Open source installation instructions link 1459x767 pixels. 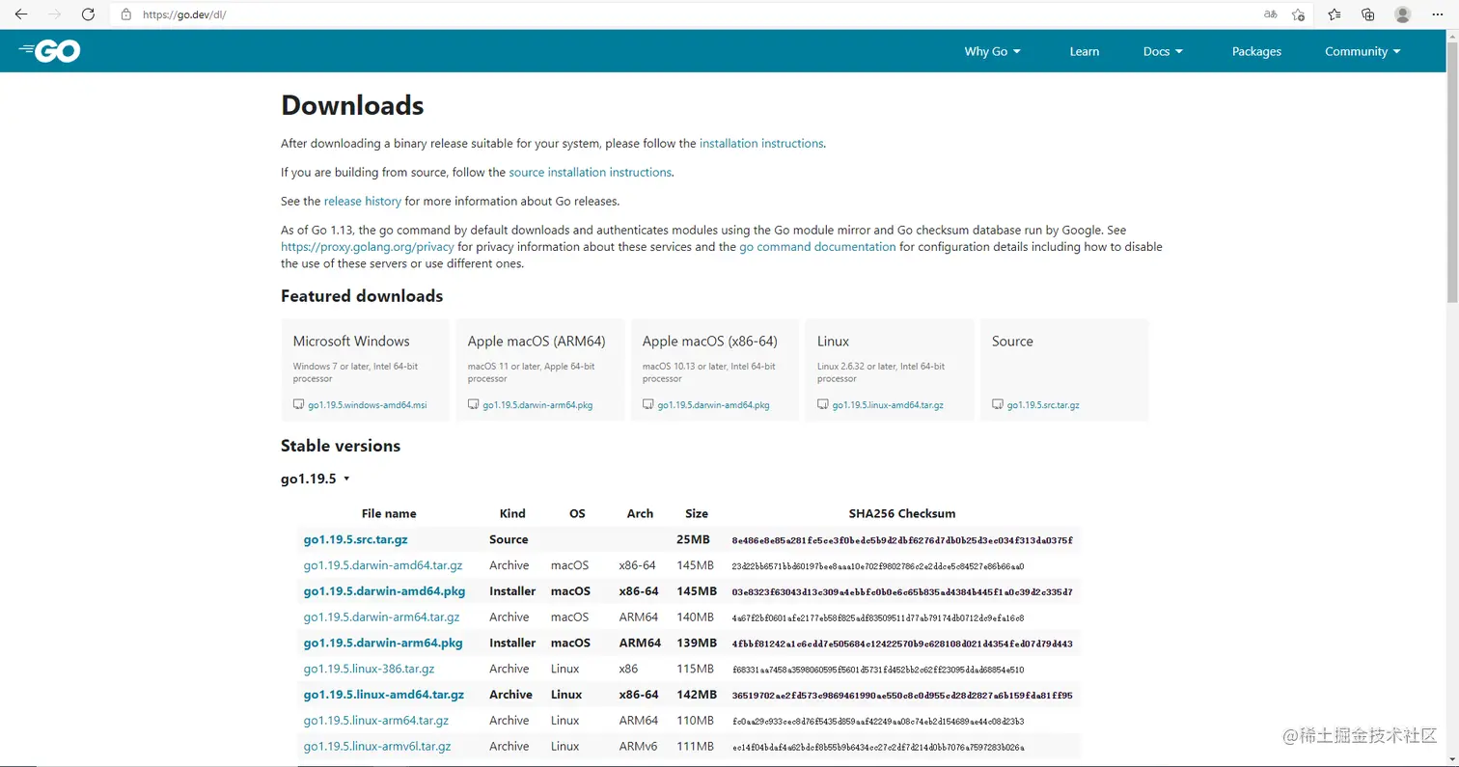pyautogui.click(x=590, y=172)
